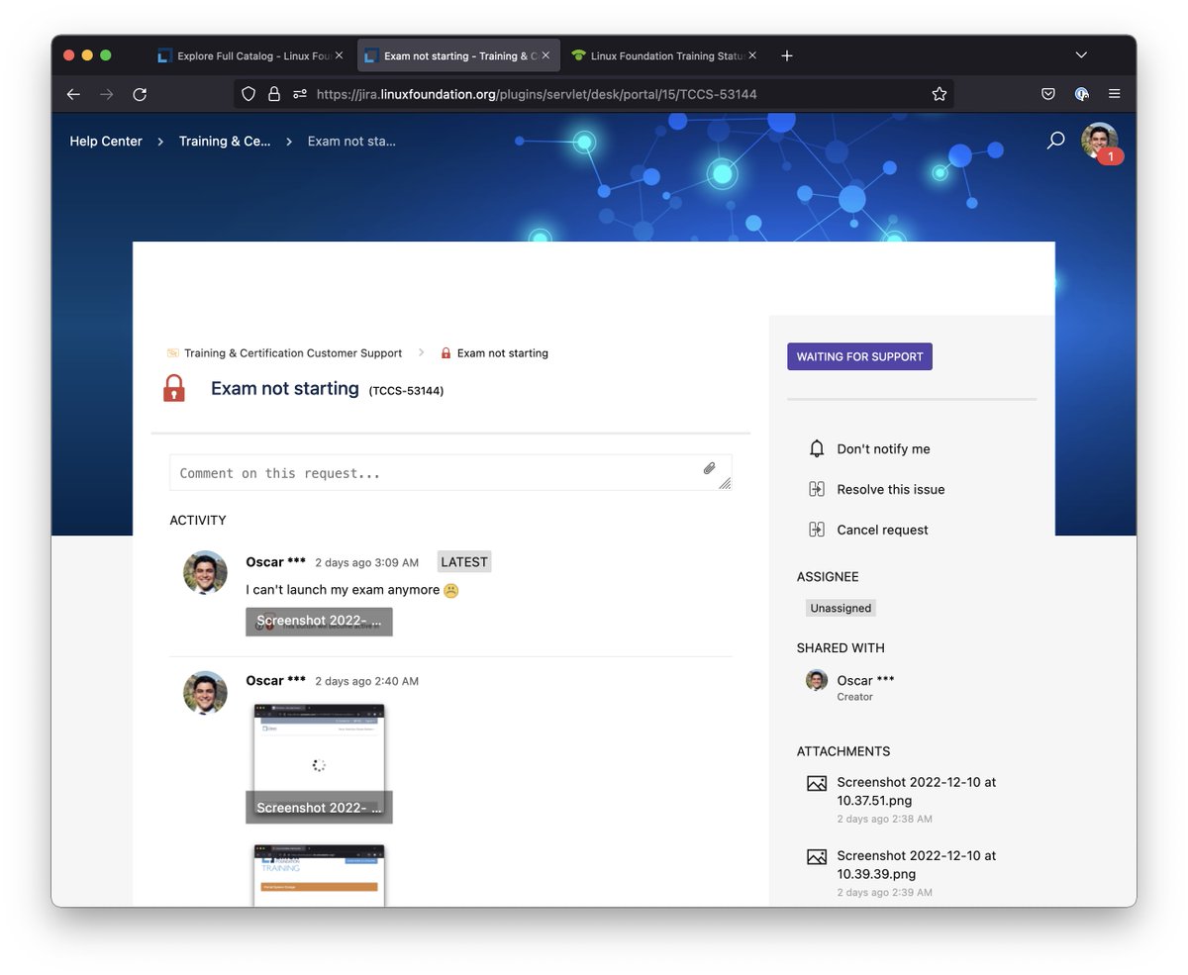Screen dimensions: 1188x975
Task: Switch to Exam not starting tab
Action: coord(458,55)
